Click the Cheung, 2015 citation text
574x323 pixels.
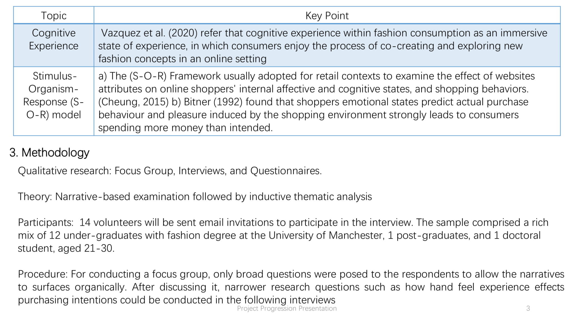(133, 102)
